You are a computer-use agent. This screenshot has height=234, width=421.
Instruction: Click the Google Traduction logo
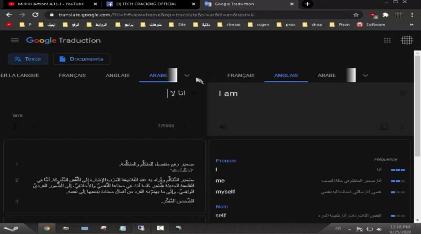click(63, 40)
